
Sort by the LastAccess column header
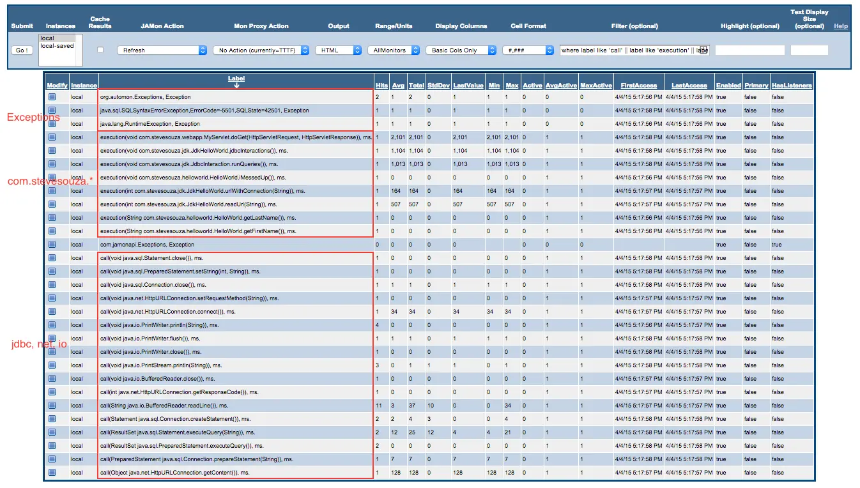[689, 86]
